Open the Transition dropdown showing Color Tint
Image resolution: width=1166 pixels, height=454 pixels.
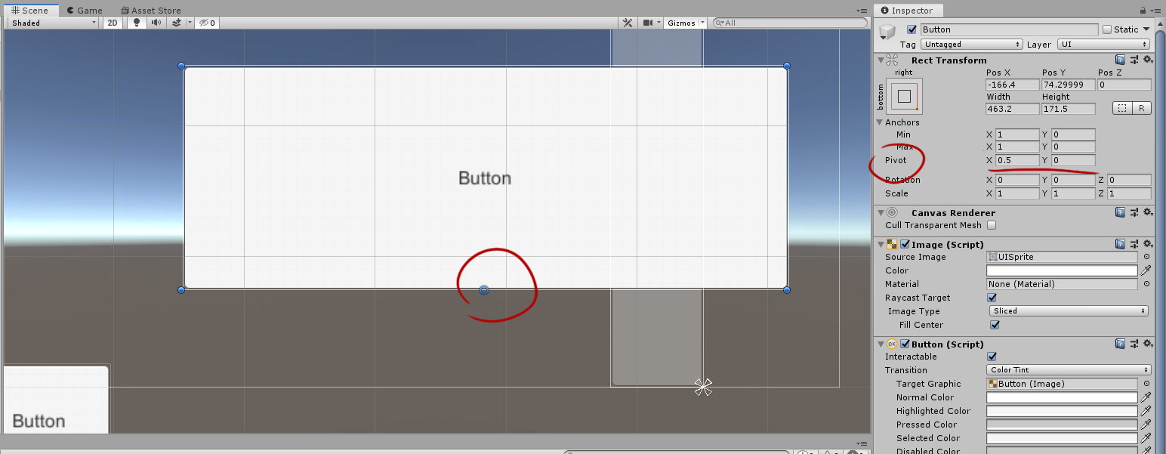point(1069,370)
